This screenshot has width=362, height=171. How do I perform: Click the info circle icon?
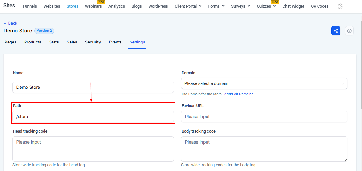(349, 31)
